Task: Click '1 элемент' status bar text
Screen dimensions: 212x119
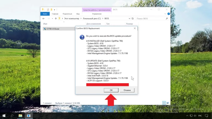Action: point(47,103)
